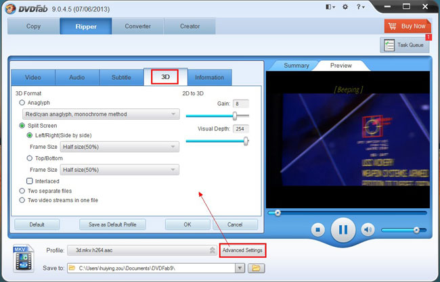Show the Summary tab
Viewport: 440px width, 282px height.
pyautogui.click(x=296, y=66)
